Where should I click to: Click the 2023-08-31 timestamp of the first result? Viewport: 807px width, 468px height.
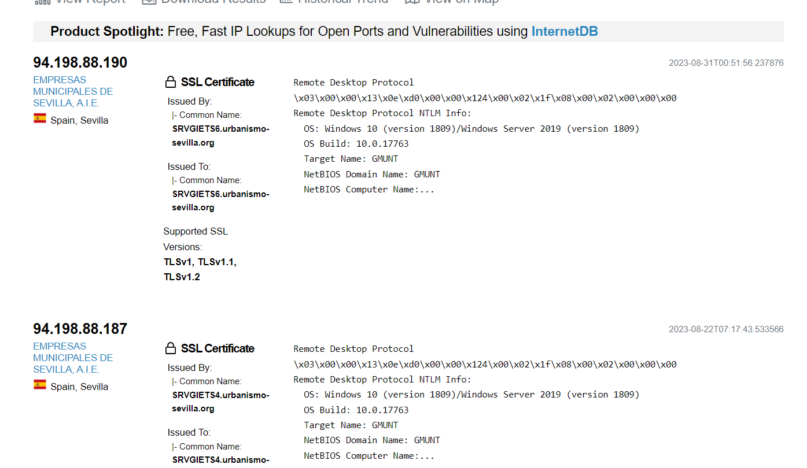(726, 63)
